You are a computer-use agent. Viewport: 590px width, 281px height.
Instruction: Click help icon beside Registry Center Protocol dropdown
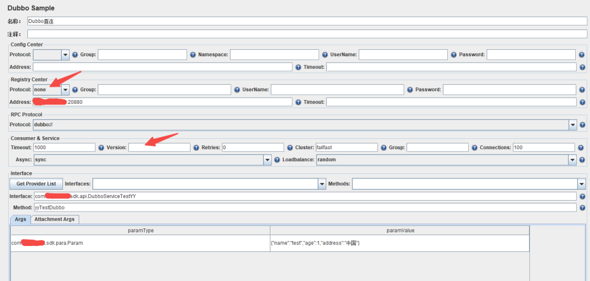click(75, 90)
